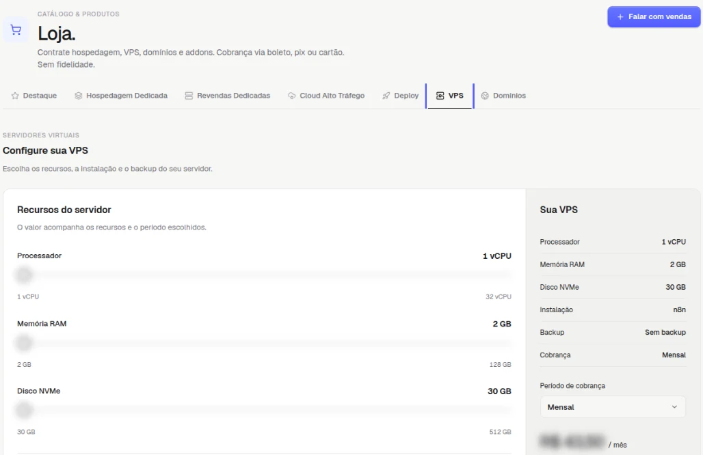Click Falar com vendas button
The width and height of the screenshot is (703, 455).
click(654, 16)
